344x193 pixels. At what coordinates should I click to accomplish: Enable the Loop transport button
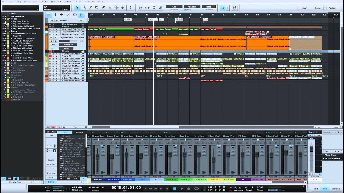pos(196,189)
